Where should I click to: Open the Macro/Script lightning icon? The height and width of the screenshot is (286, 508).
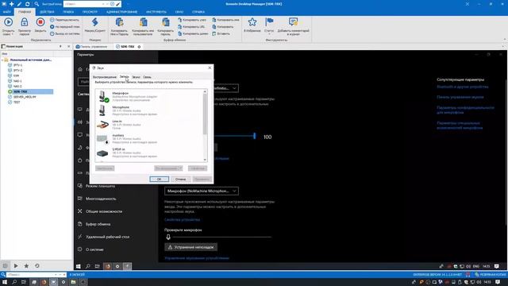pyautogui.click(x=95, y=22)
